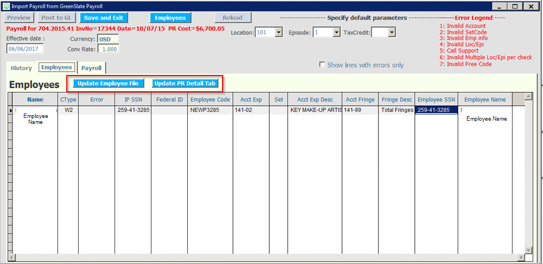Click the Conv Rate field

[x=109, y=49]
